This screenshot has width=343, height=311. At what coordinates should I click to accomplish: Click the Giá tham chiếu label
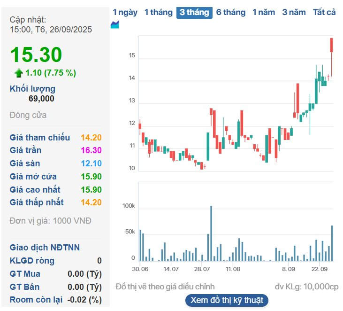click(40, 137)
